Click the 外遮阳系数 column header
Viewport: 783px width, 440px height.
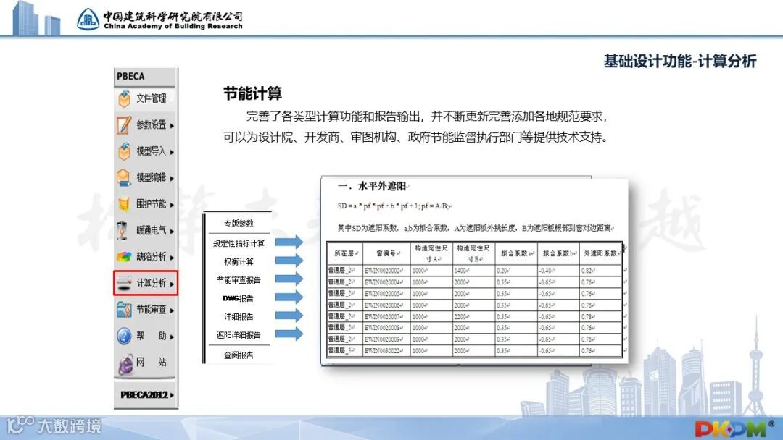point(600,253)
